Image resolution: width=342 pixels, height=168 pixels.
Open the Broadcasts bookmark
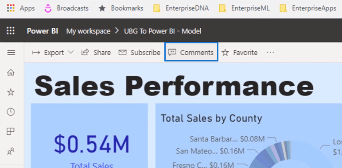[x=66, y=8]
